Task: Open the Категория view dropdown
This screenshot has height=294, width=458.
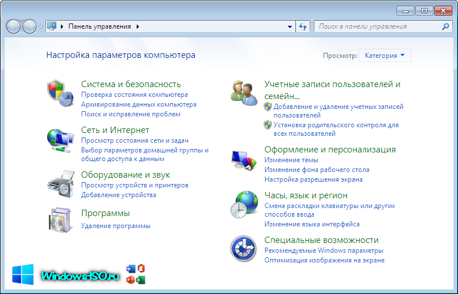Action: coord(384,56)
